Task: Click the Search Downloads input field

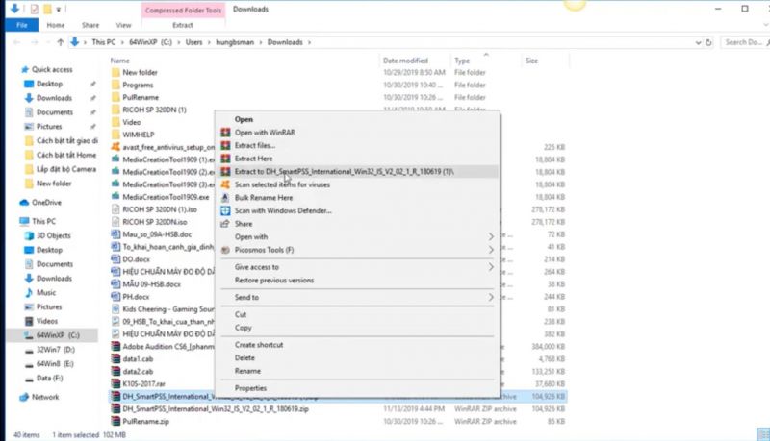Action: tap(744, 42)
